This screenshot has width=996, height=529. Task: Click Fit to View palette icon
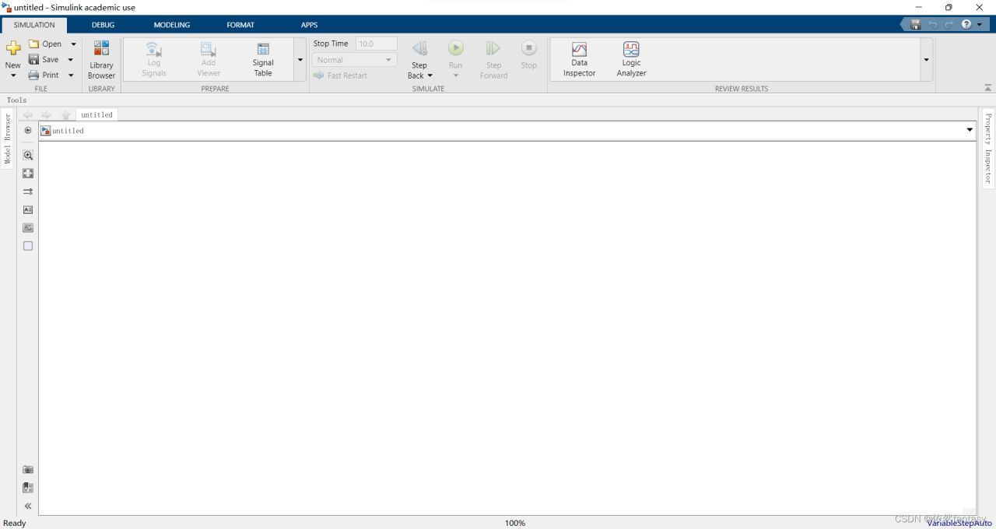point(28,173)
